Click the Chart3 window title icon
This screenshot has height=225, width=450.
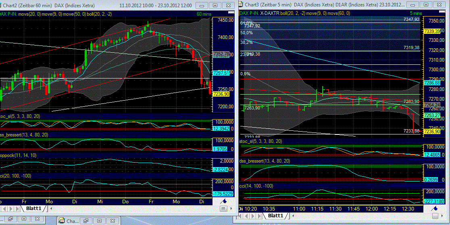pos(240,4)
